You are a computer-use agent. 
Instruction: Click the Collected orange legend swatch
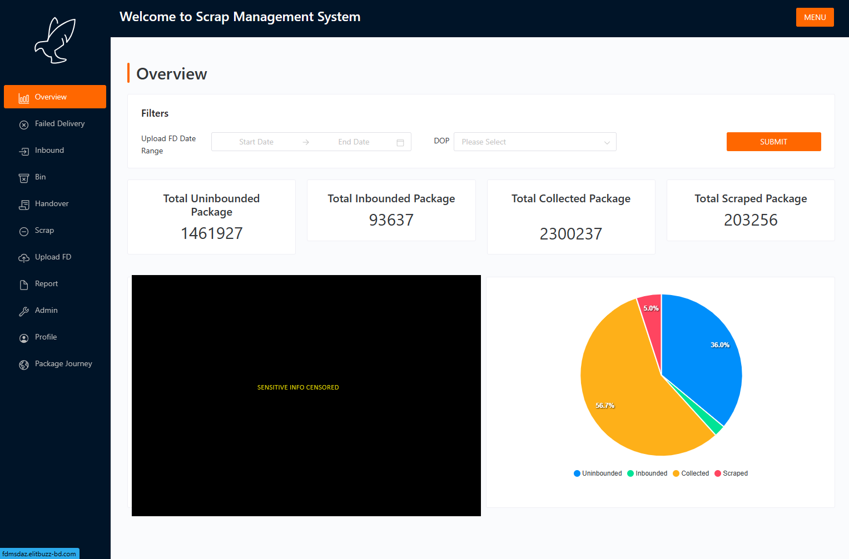tap(676, 473)
